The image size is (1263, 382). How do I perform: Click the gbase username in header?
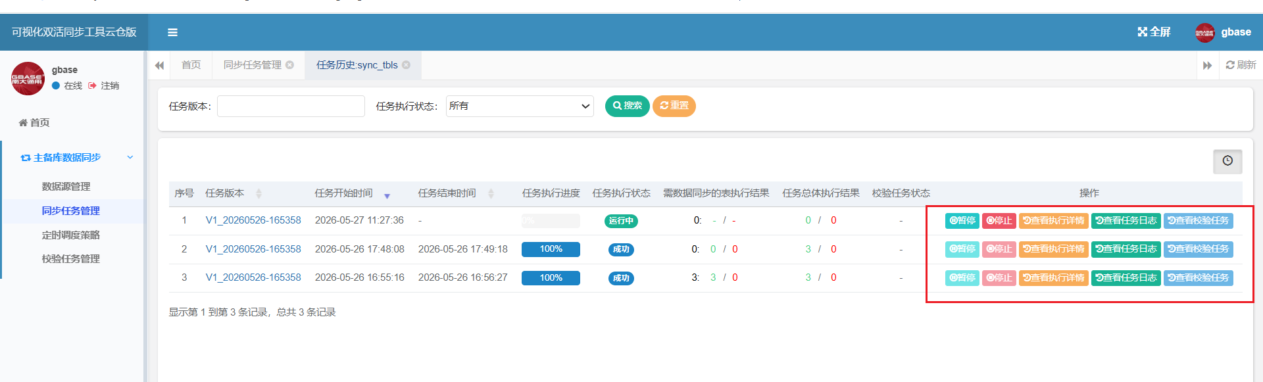1236,32
